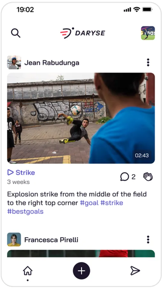Open options menu for Francesca Pirelli's post
162x288 pixels.
(148, 239)
